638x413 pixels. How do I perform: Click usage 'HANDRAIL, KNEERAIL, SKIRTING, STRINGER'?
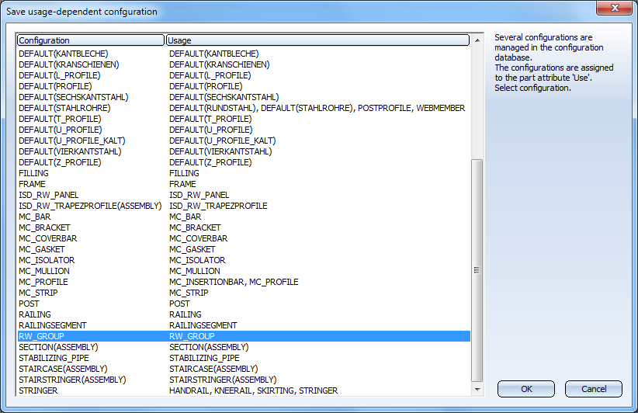pyautogui.click(x=254, y=390)
